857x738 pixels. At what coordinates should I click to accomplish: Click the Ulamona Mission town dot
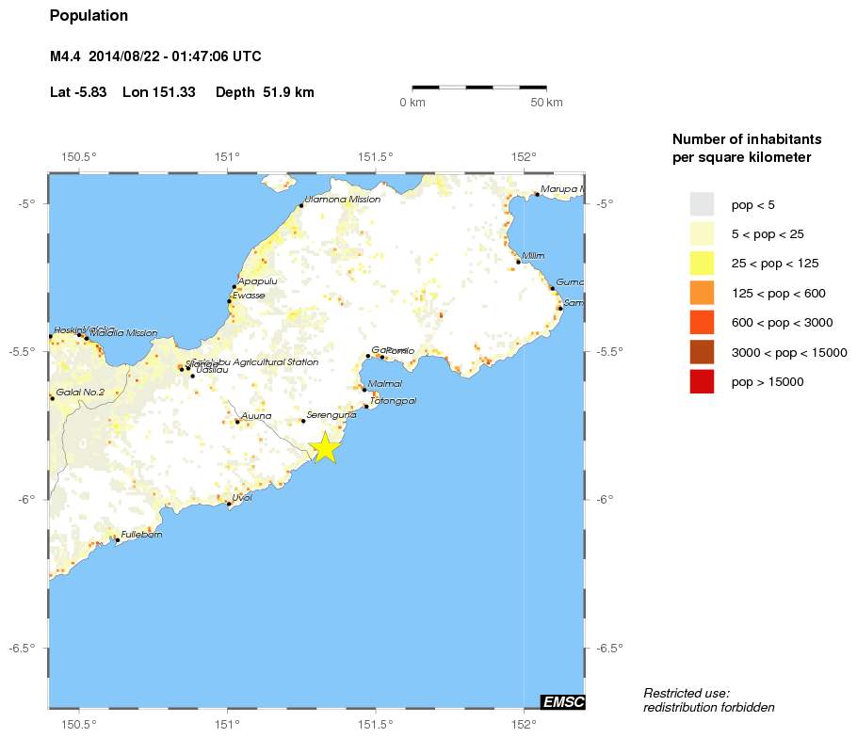click(301, 205)
